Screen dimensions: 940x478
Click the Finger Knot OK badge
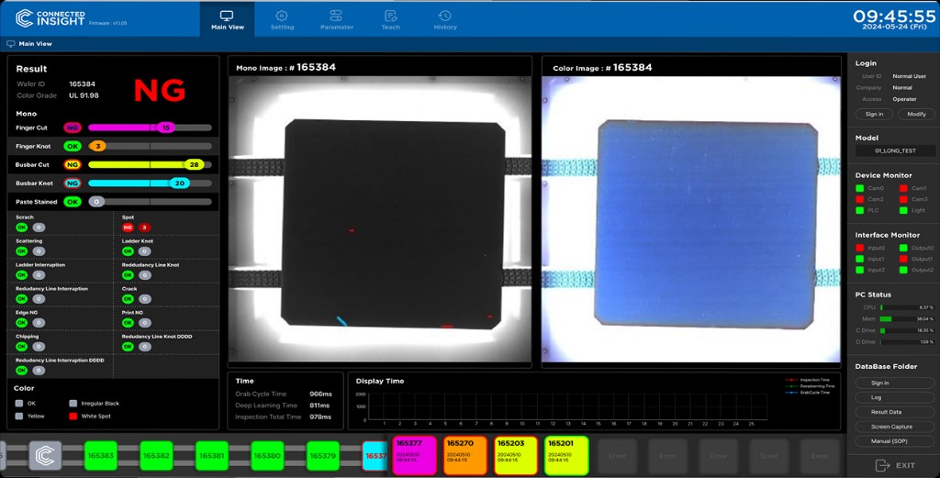click(x=73, y=146)
